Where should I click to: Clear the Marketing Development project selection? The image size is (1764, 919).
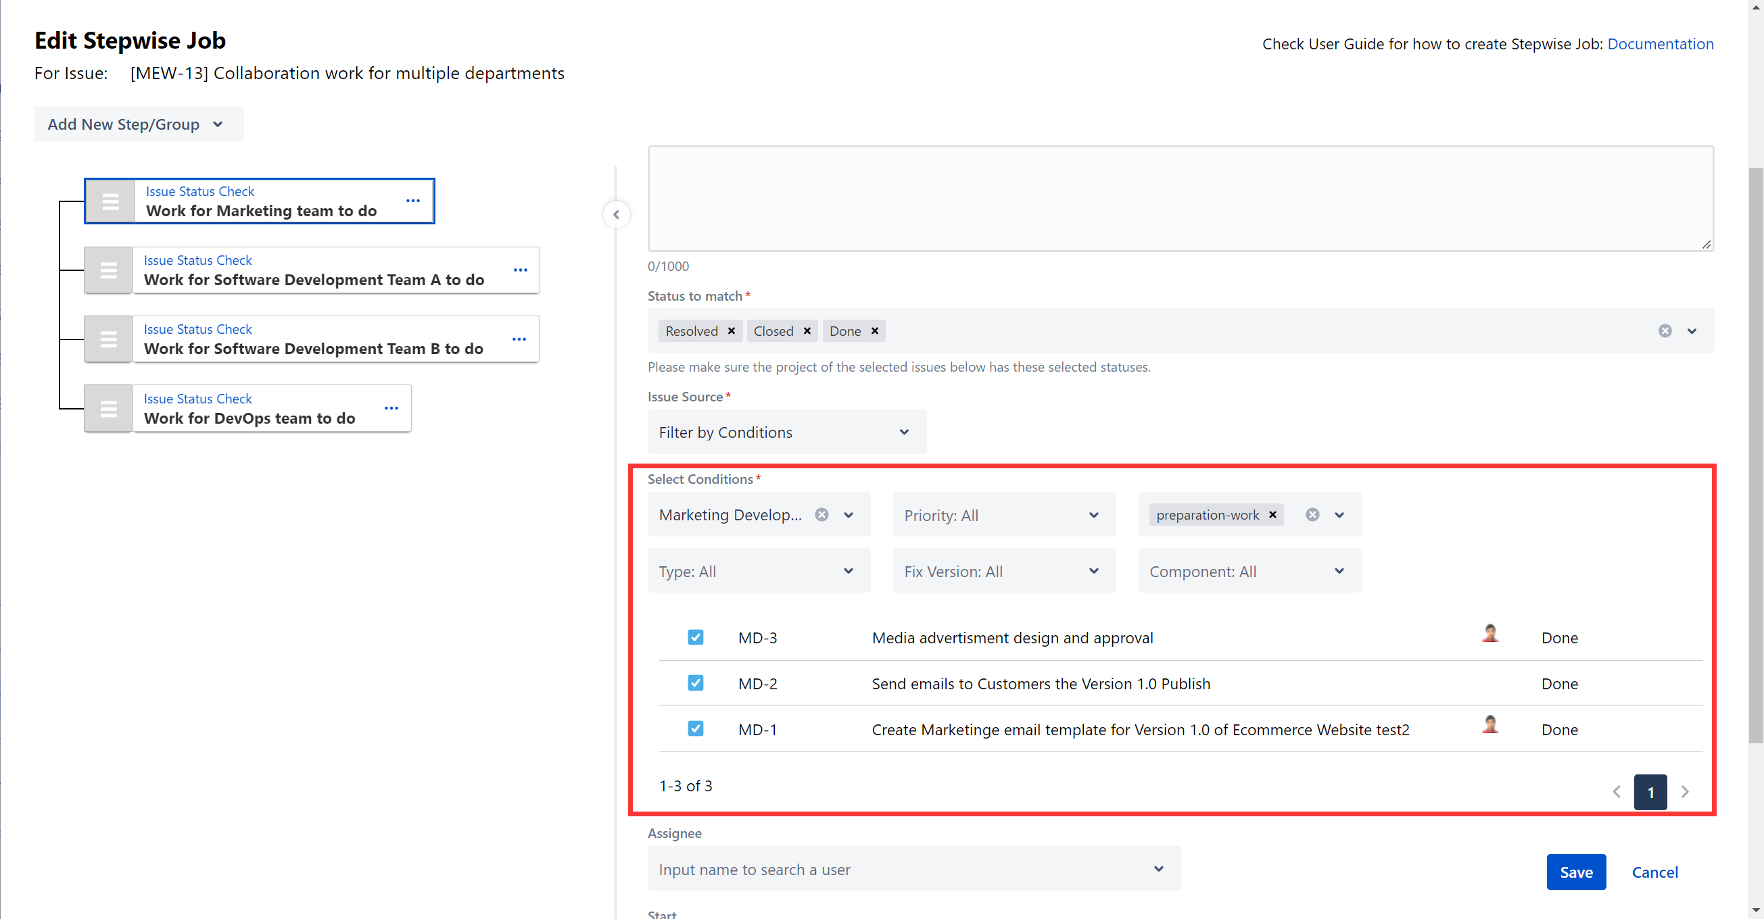point(821,515)
